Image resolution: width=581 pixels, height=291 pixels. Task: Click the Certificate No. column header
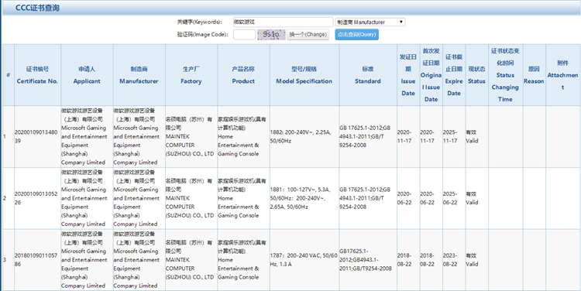[37, 75]
